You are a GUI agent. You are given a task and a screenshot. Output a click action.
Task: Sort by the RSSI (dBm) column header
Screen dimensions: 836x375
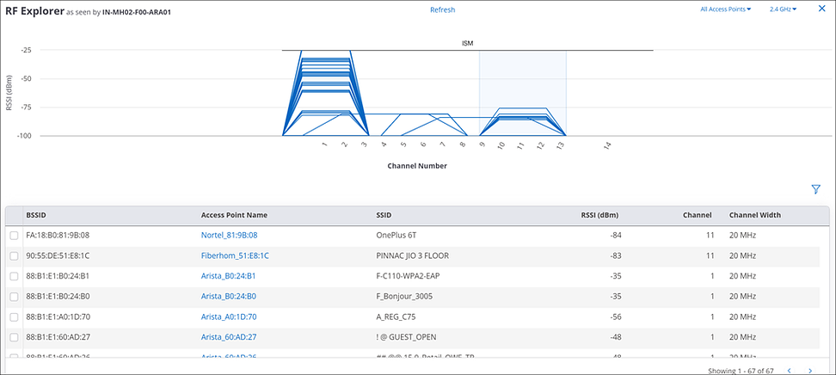click(599, 215)
